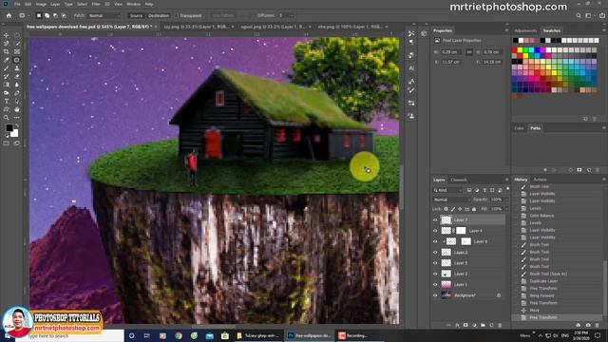This screenshot has width=608, height=342.
Task: Hide Layer 2 visibility eye
Action: pos(435,274)
